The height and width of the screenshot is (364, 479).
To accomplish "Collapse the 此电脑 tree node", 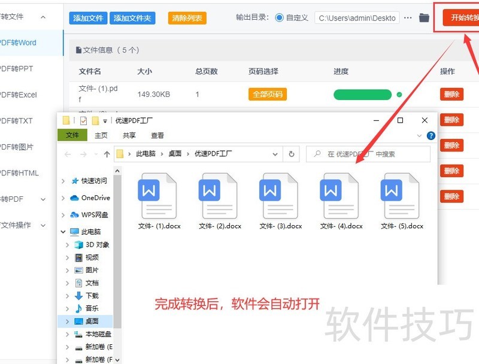I will [64, 232].
